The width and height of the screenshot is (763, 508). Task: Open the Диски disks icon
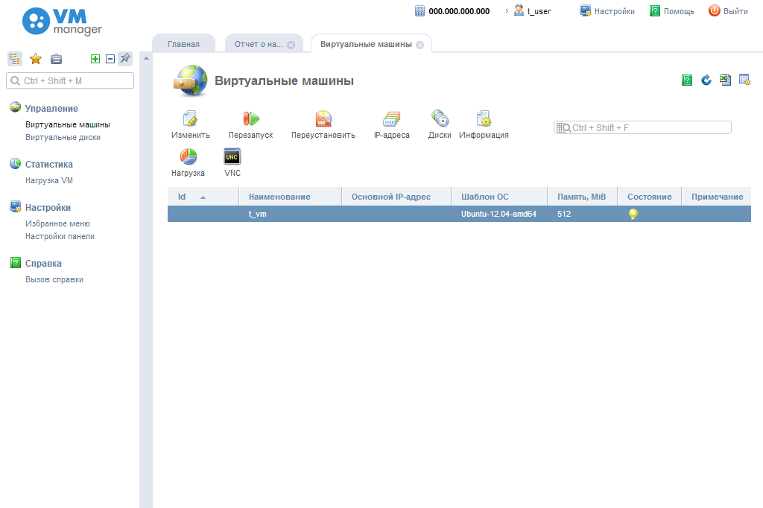click(x=440, y=118)
